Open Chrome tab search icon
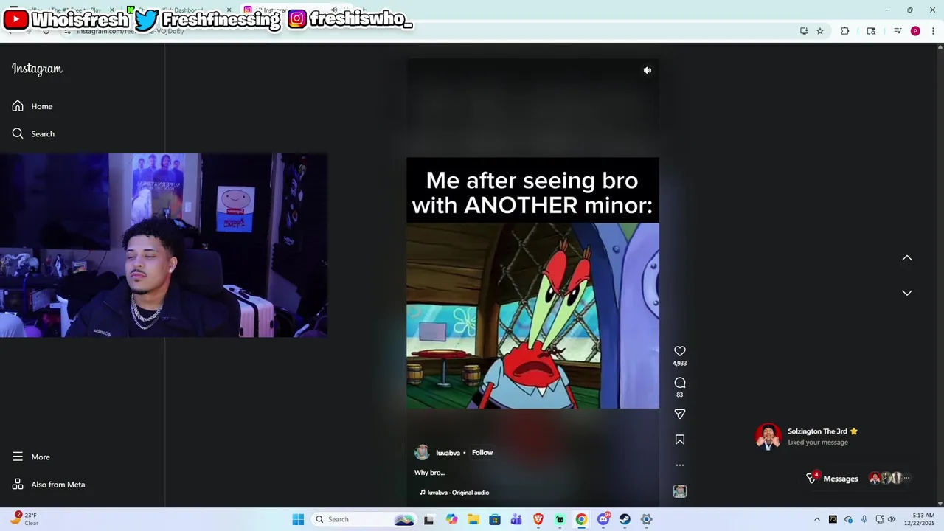944x531 pixels. point(871,31)
